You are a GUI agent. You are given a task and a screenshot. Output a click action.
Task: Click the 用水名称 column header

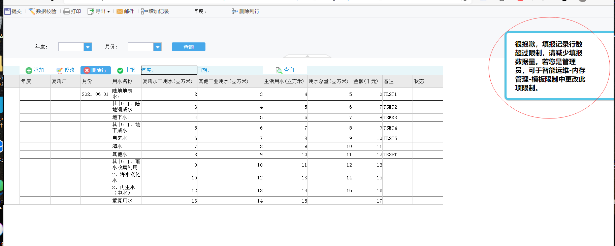click(x=126, y=81)
